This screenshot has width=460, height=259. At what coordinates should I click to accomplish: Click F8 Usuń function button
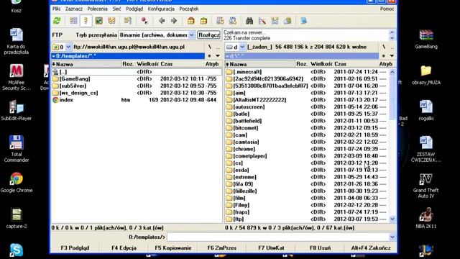pyautogui.click(x=320, y=247)
